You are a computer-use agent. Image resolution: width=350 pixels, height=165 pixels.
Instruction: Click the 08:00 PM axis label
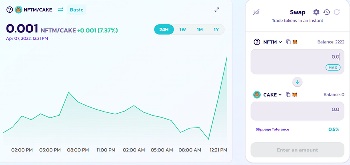pos(78,150)
